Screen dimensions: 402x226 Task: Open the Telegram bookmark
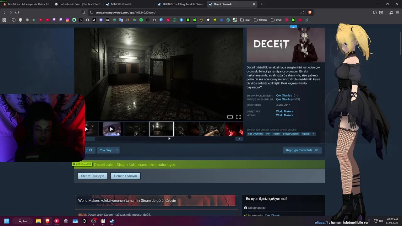click(x=181, y=20)
